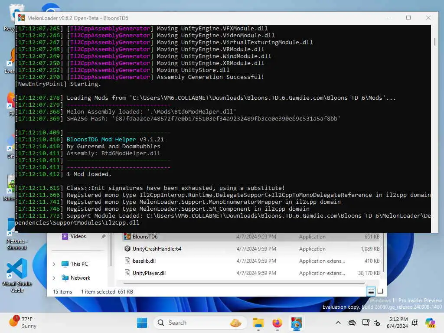Click the volume tray icon
Viewport: 444px width, 333px height.
[x=377, y=323]
